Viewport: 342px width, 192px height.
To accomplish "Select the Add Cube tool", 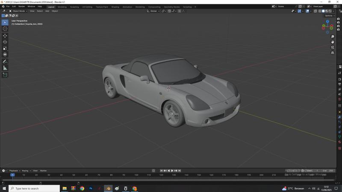I will (5, 75).
